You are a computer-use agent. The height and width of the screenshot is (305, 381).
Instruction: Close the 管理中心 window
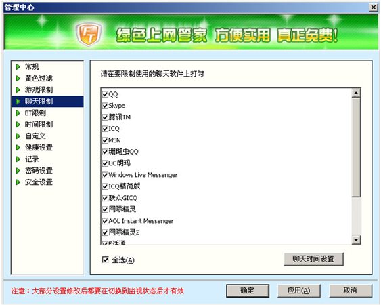point(373,7)
